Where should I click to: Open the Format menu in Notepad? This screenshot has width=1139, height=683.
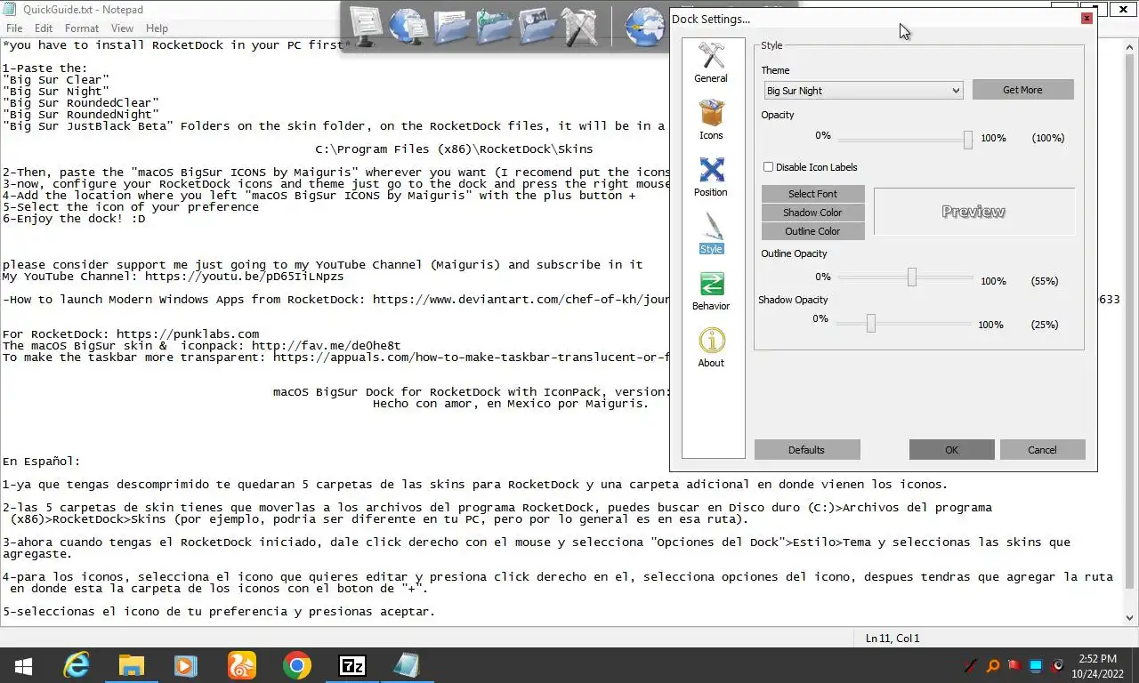[82, 28]
